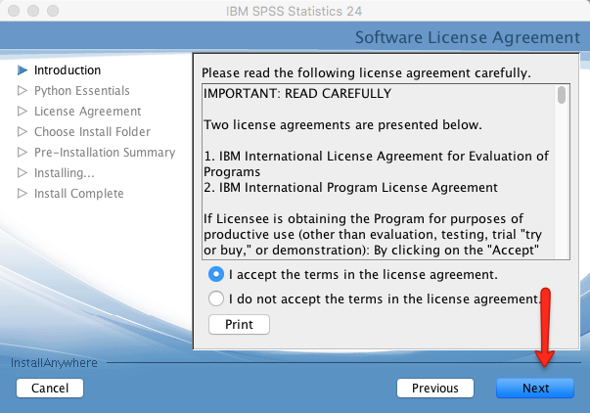This screenshot has width=590, height=413.
Task: Click the window close button
Action: click(x=14, y=11)
